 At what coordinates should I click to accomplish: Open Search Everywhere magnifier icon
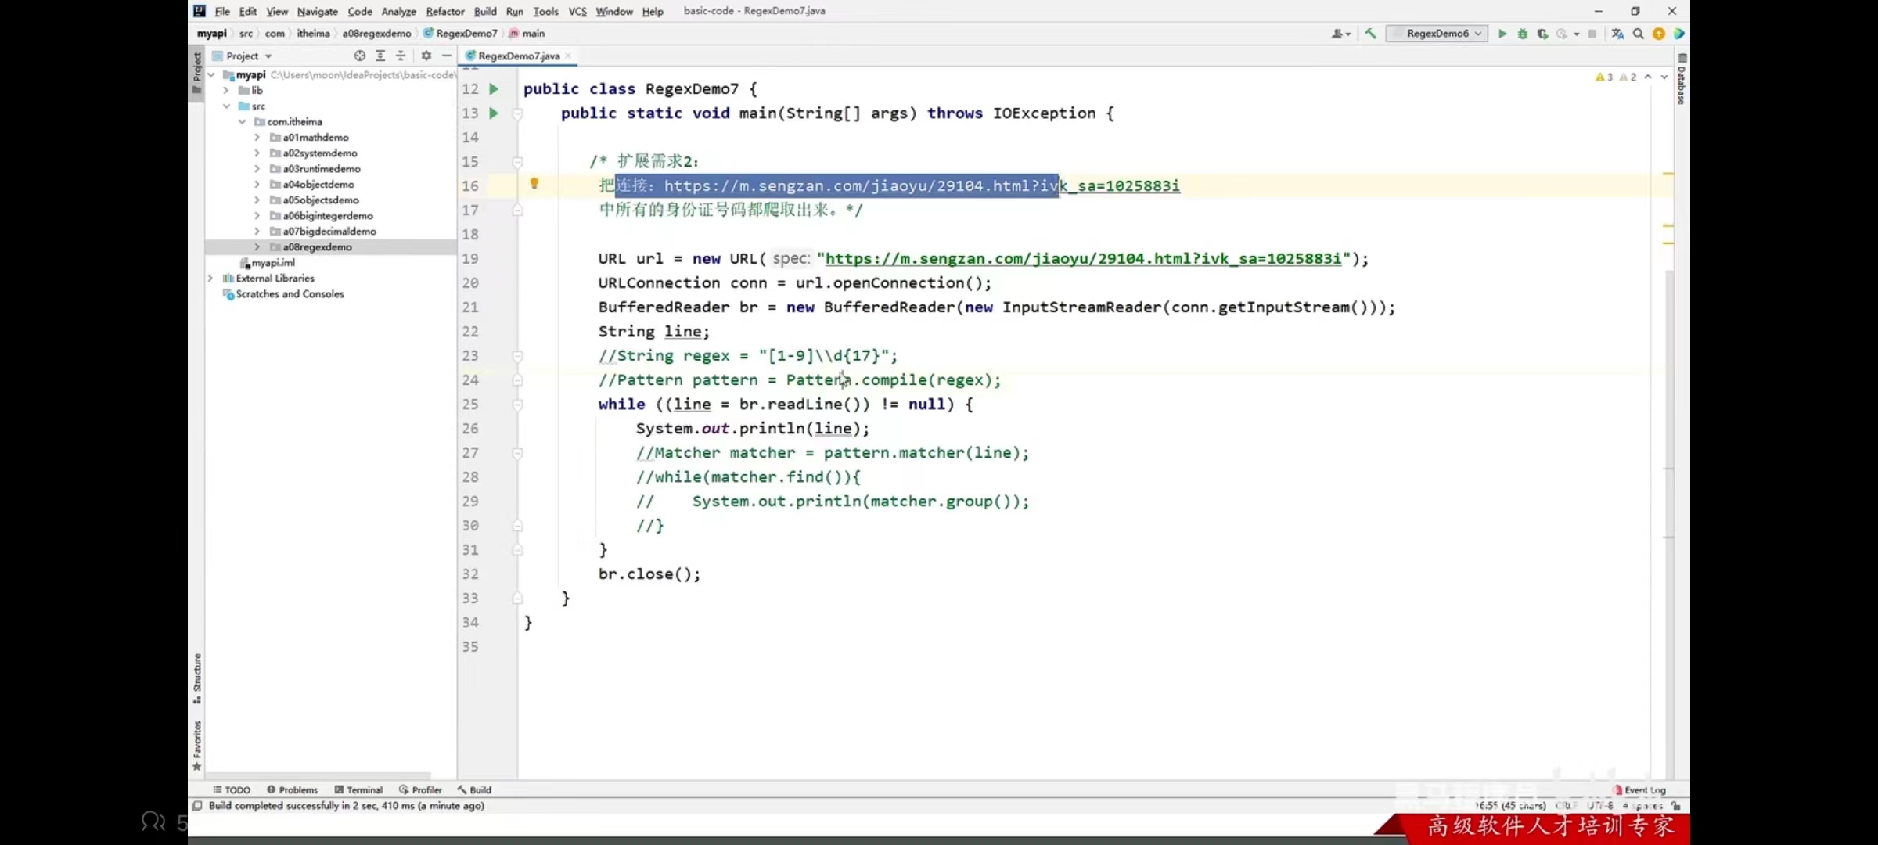1638,34
